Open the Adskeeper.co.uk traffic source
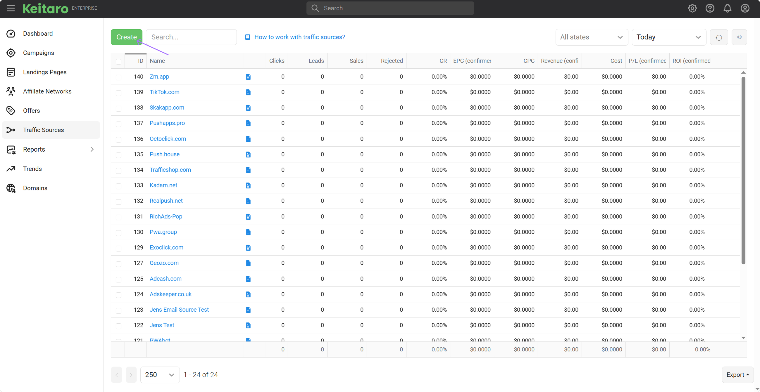Image resolution: width=760 pixels, height=392 pixels. [x=170, y=294]
